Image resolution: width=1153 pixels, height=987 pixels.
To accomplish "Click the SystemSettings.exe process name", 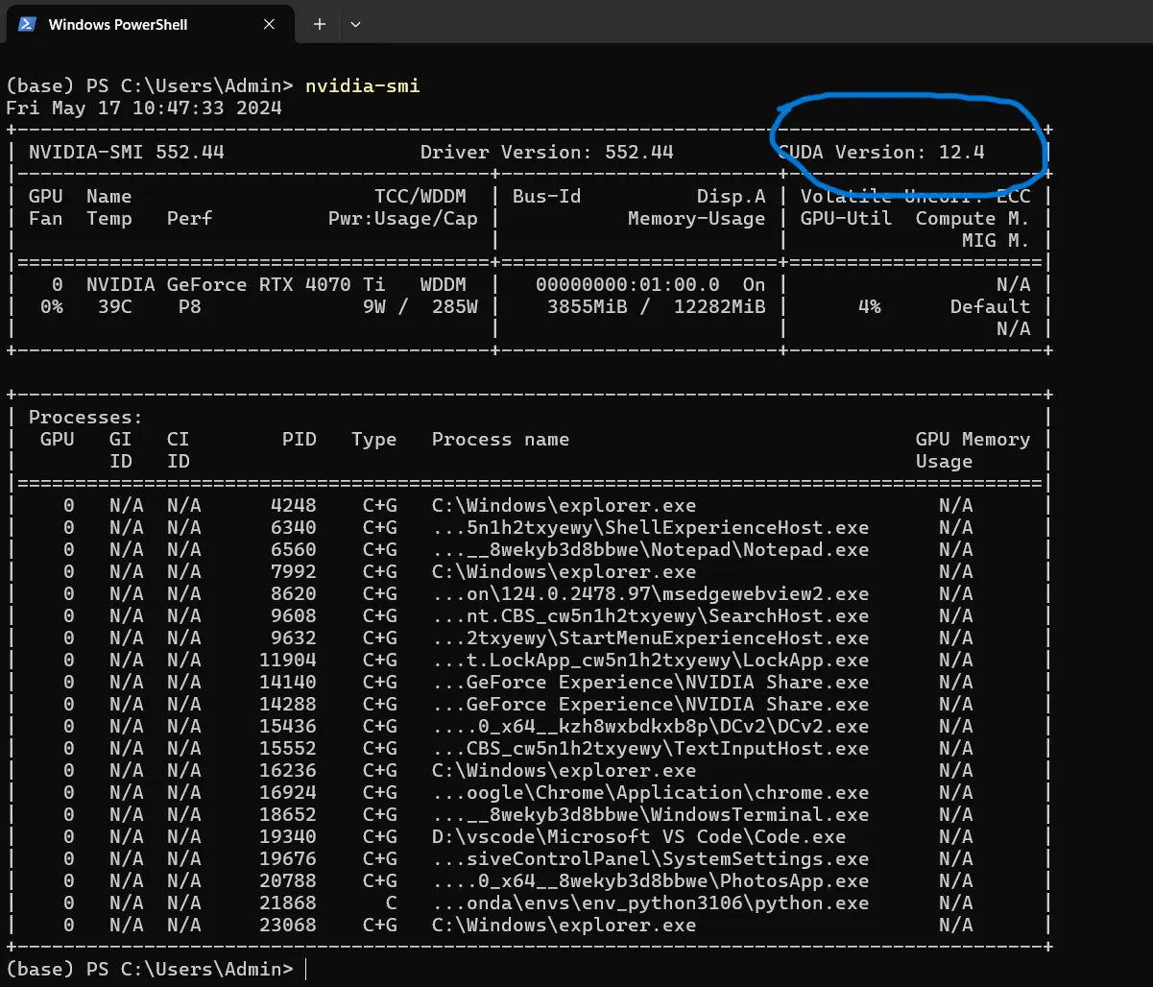I will 651,858.
